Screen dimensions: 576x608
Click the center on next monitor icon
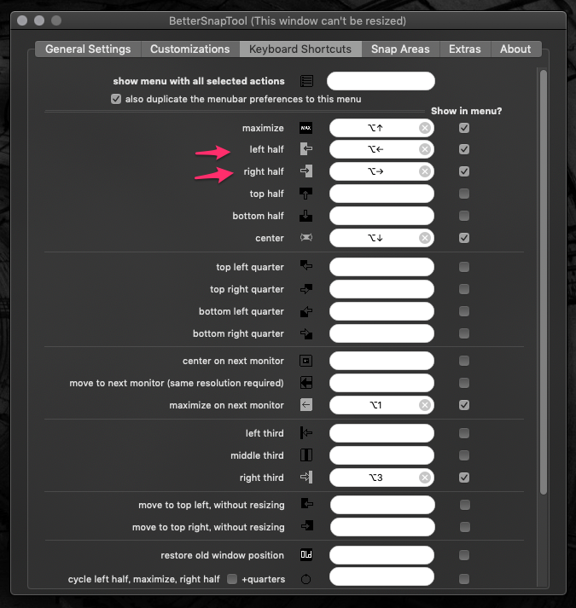tap(305, 361)
